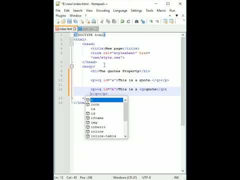Collapse the <body> fold marker
Screen dimensions: 240x180
(x=71, y=66)
